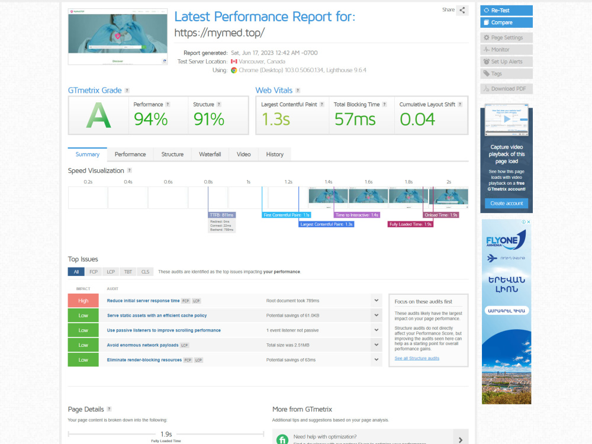Image resolution: width=592 pixels, height=444 pixels.
Task: Open Avoid enormous network payloads audit link
Action: point(142,345)
